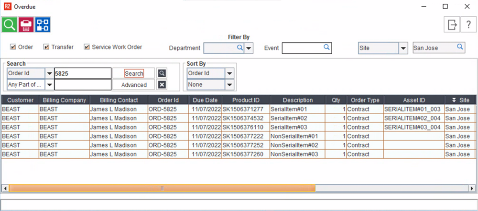Open the Advanced search button
Image resolution: width=478 pixels, height=211 pixels.
tap(134, 85)
